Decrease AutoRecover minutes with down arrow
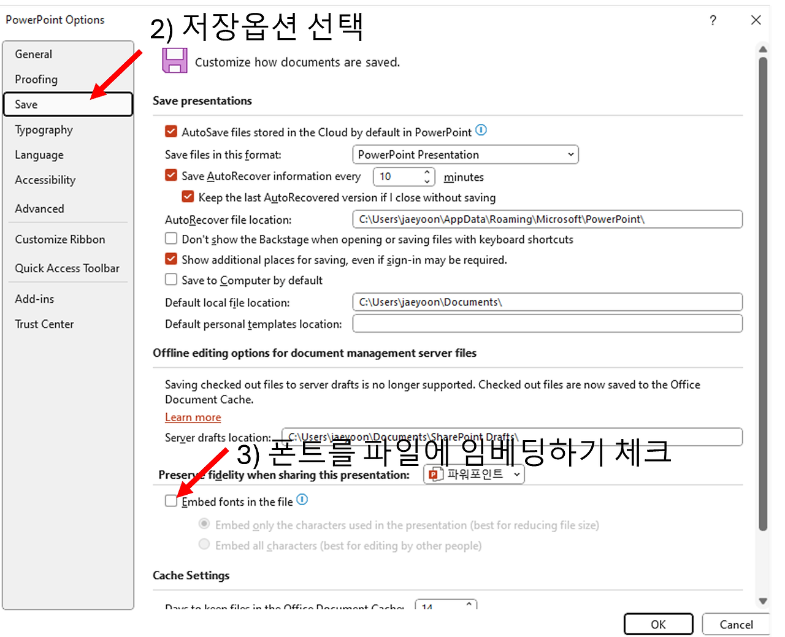 (x=427, y=181)
